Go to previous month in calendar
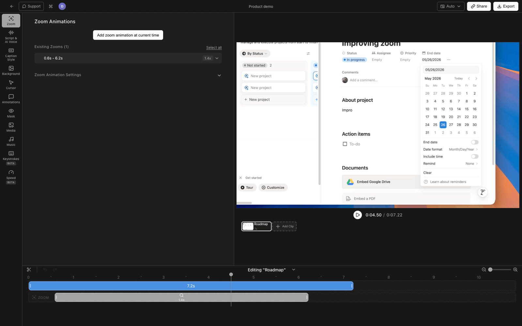Viewport: 522px width, 326px height. (x=469, y=79)
